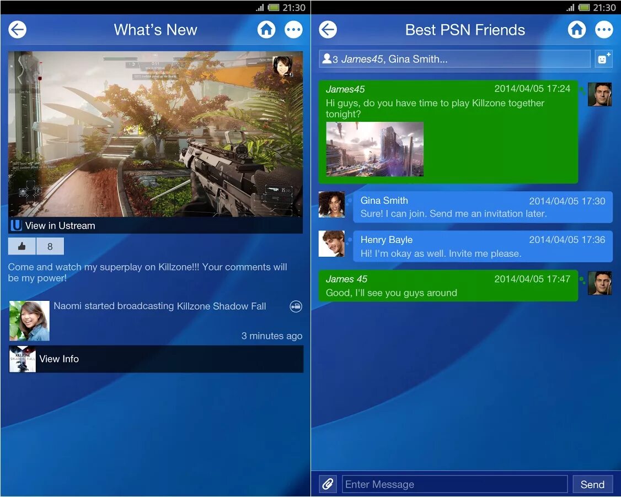Focus the Enter Message field

454,484
